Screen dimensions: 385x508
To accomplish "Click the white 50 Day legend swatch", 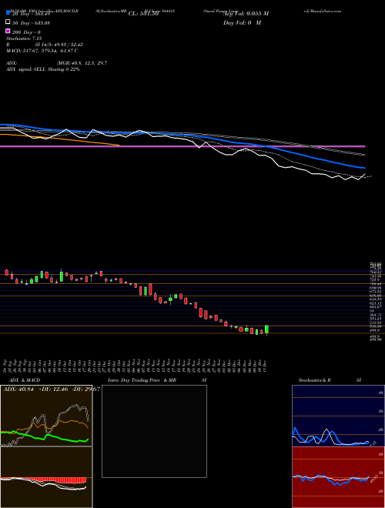I will tap(8, 22).
